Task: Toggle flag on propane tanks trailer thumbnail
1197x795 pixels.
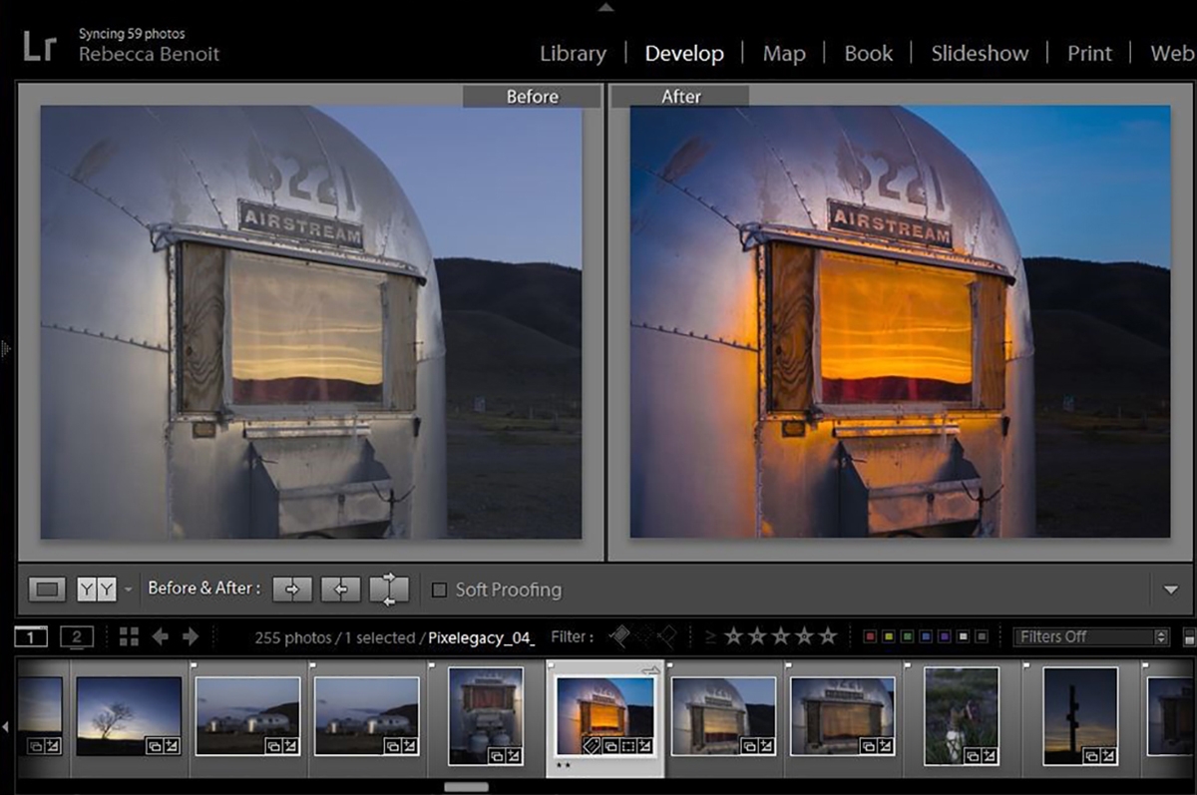Action: pyautogui.click(x=433, y=665)
